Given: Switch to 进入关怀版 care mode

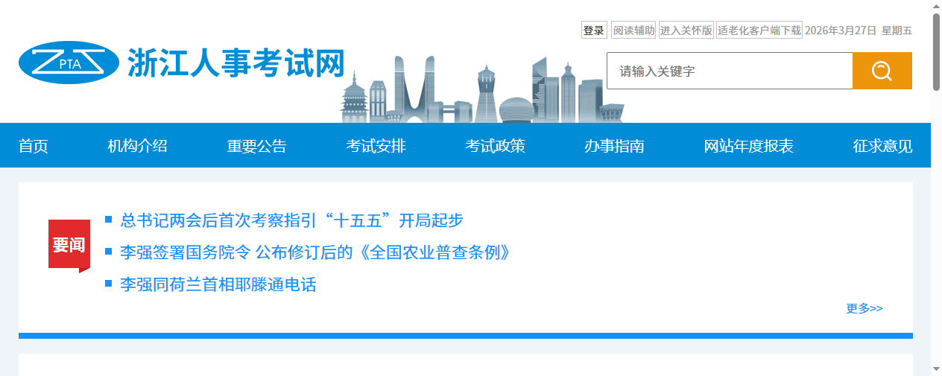Looking at the screenshot, I should point(686,31).
